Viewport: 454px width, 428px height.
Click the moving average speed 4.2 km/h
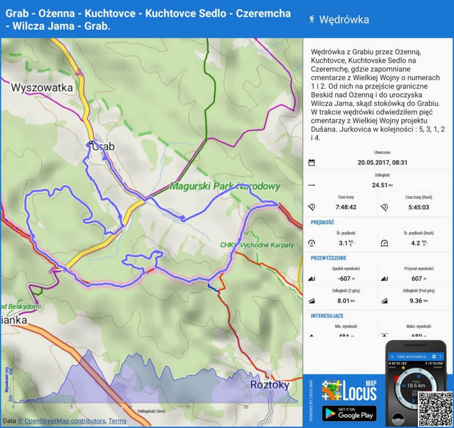point(419,243)
